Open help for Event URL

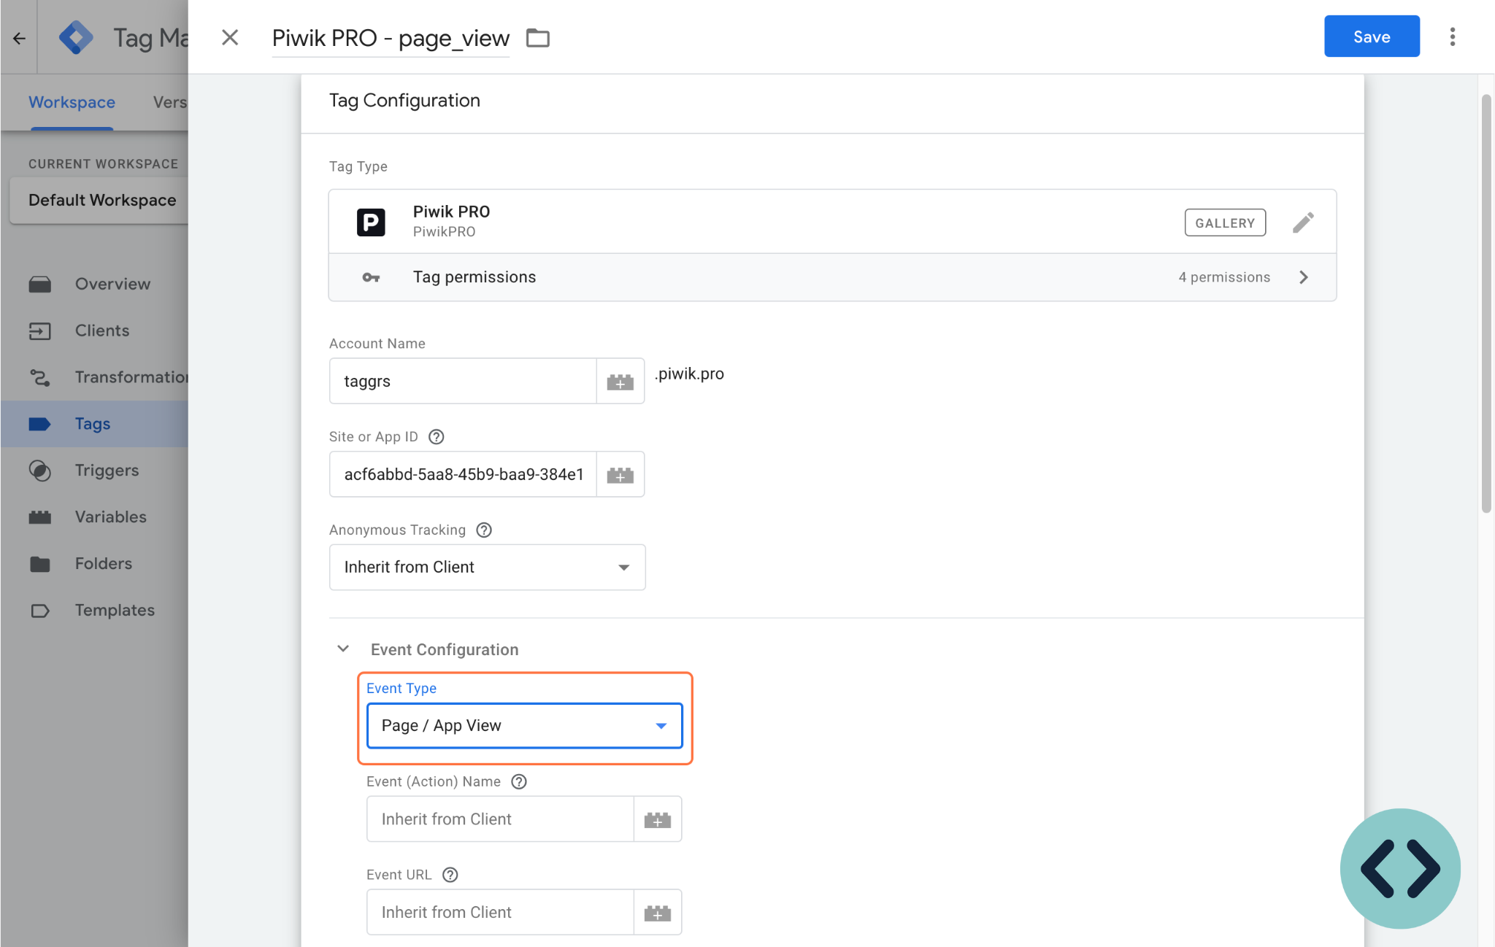pyautogui.click(x=450, y=875)
